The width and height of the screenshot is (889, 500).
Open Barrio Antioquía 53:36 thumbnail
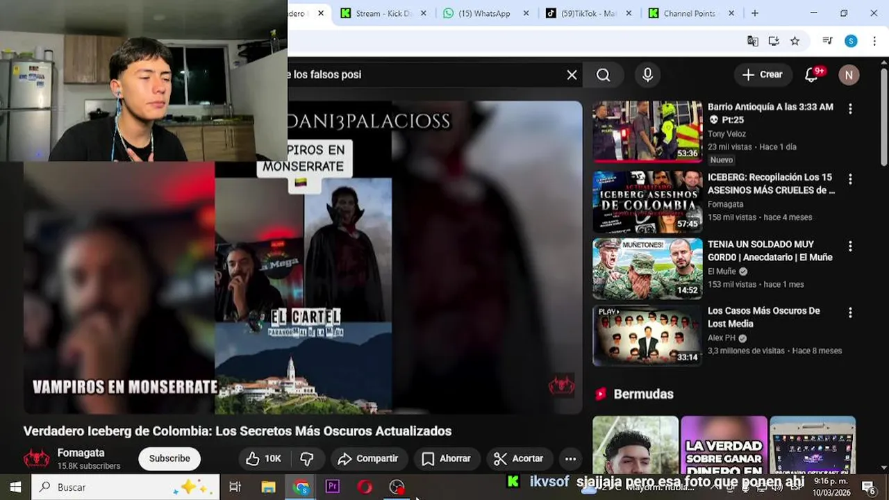click(x=647, y=131)
